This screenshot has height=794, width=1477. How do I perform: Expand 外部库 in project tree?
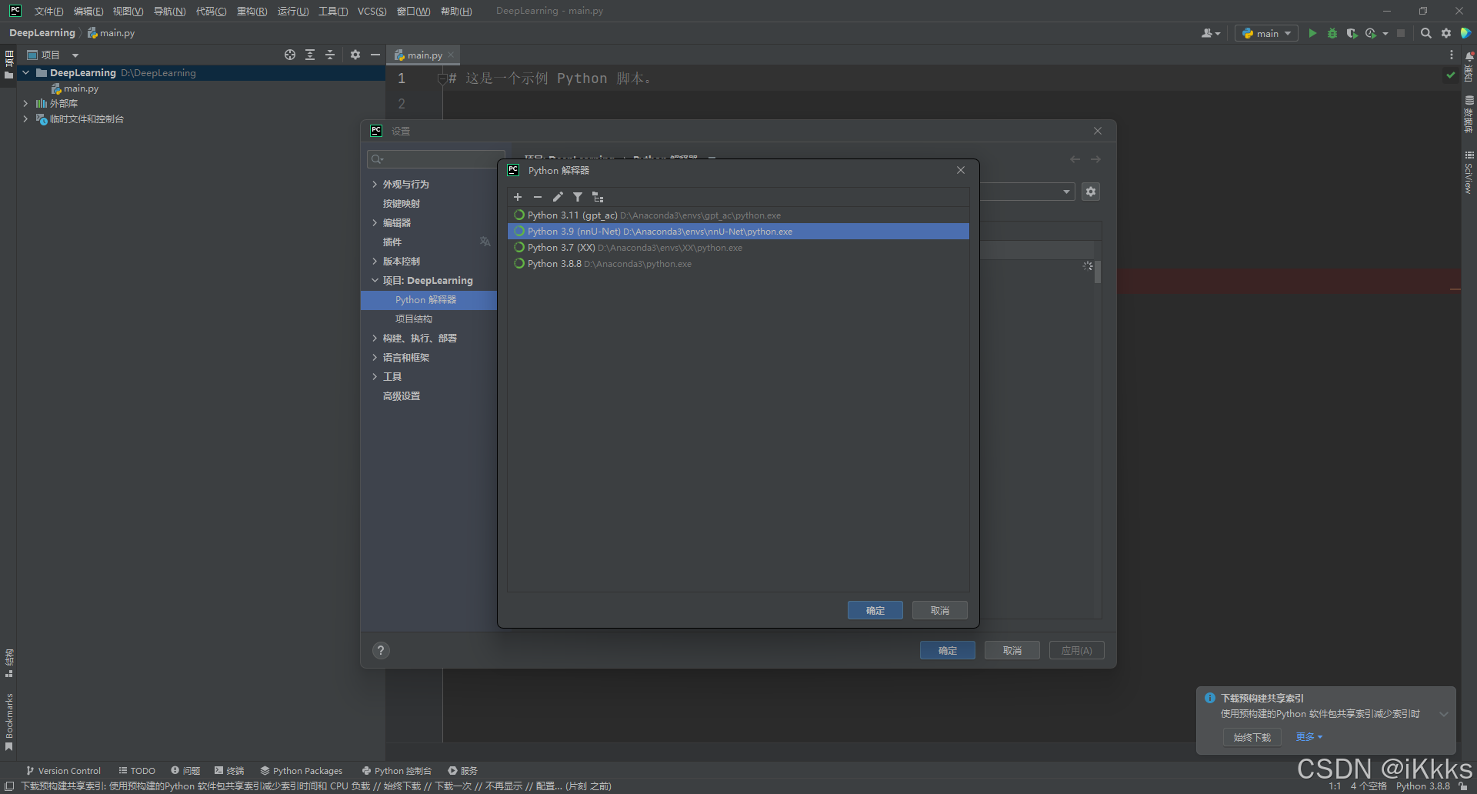(25, 103)
